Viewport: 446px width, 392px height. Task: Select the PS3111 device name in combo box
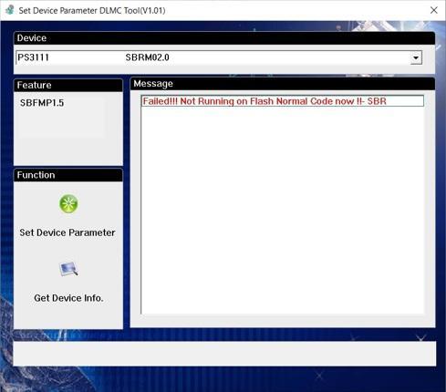pyautogui.click(x=33, y=57)
